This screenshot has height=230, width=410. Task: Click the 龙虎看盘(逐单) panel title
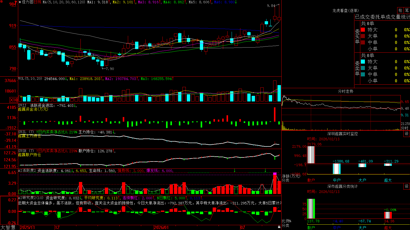[x=345, y=10]
